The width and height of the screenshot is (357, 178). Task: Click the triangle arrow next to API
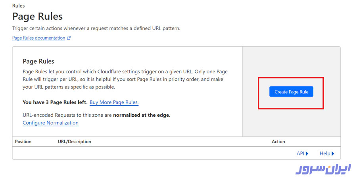click(307, 153)
